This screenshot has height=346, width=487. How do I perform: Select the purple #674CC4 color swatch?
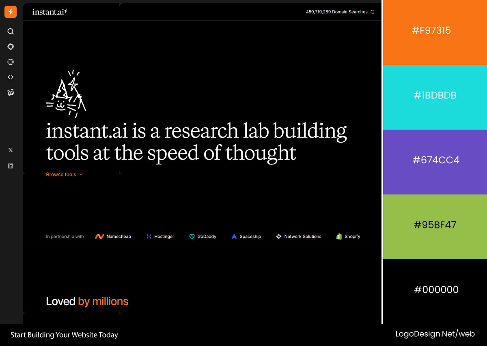[x=435, y=162]
